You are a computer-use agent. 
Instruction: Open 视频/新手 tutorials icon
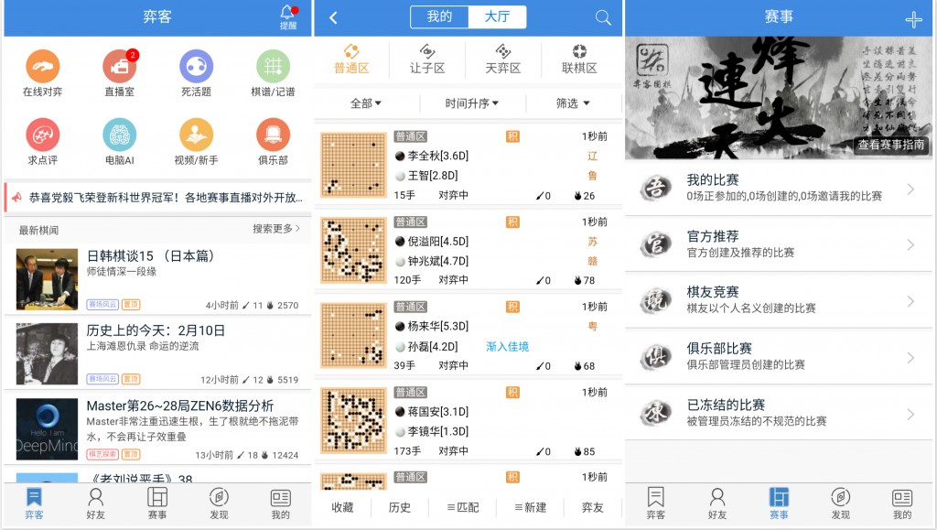coord(196,135)
